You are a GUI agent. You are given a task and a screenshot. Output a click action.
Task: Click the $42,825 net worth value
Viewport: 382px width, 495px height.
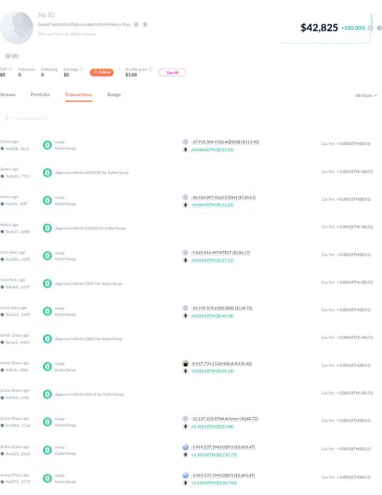point(319,28)
